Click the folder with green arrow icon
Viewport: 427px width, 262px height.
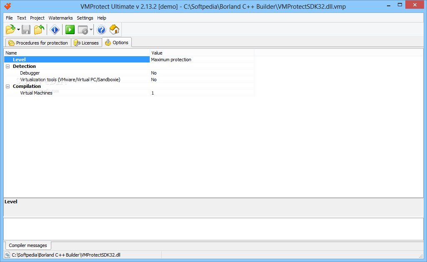pyautogui.click(x=39, y=30)
